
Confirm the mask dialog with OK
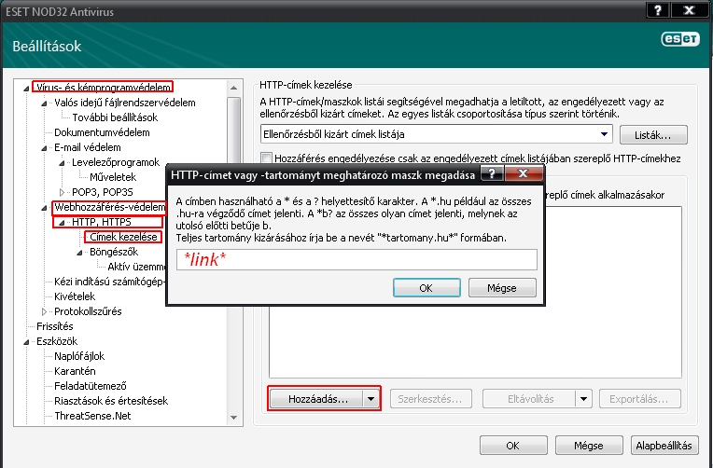pyautogui.click(x=426, y=288)
